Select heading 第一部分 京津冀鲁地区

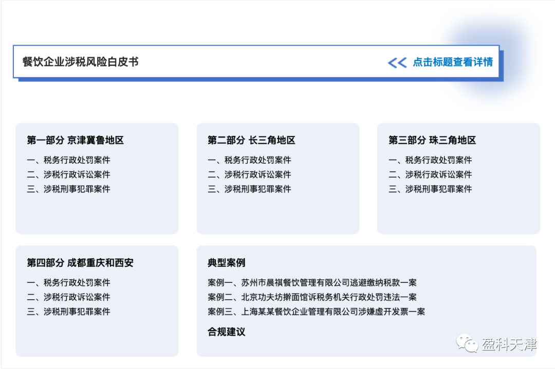point(76,140)
